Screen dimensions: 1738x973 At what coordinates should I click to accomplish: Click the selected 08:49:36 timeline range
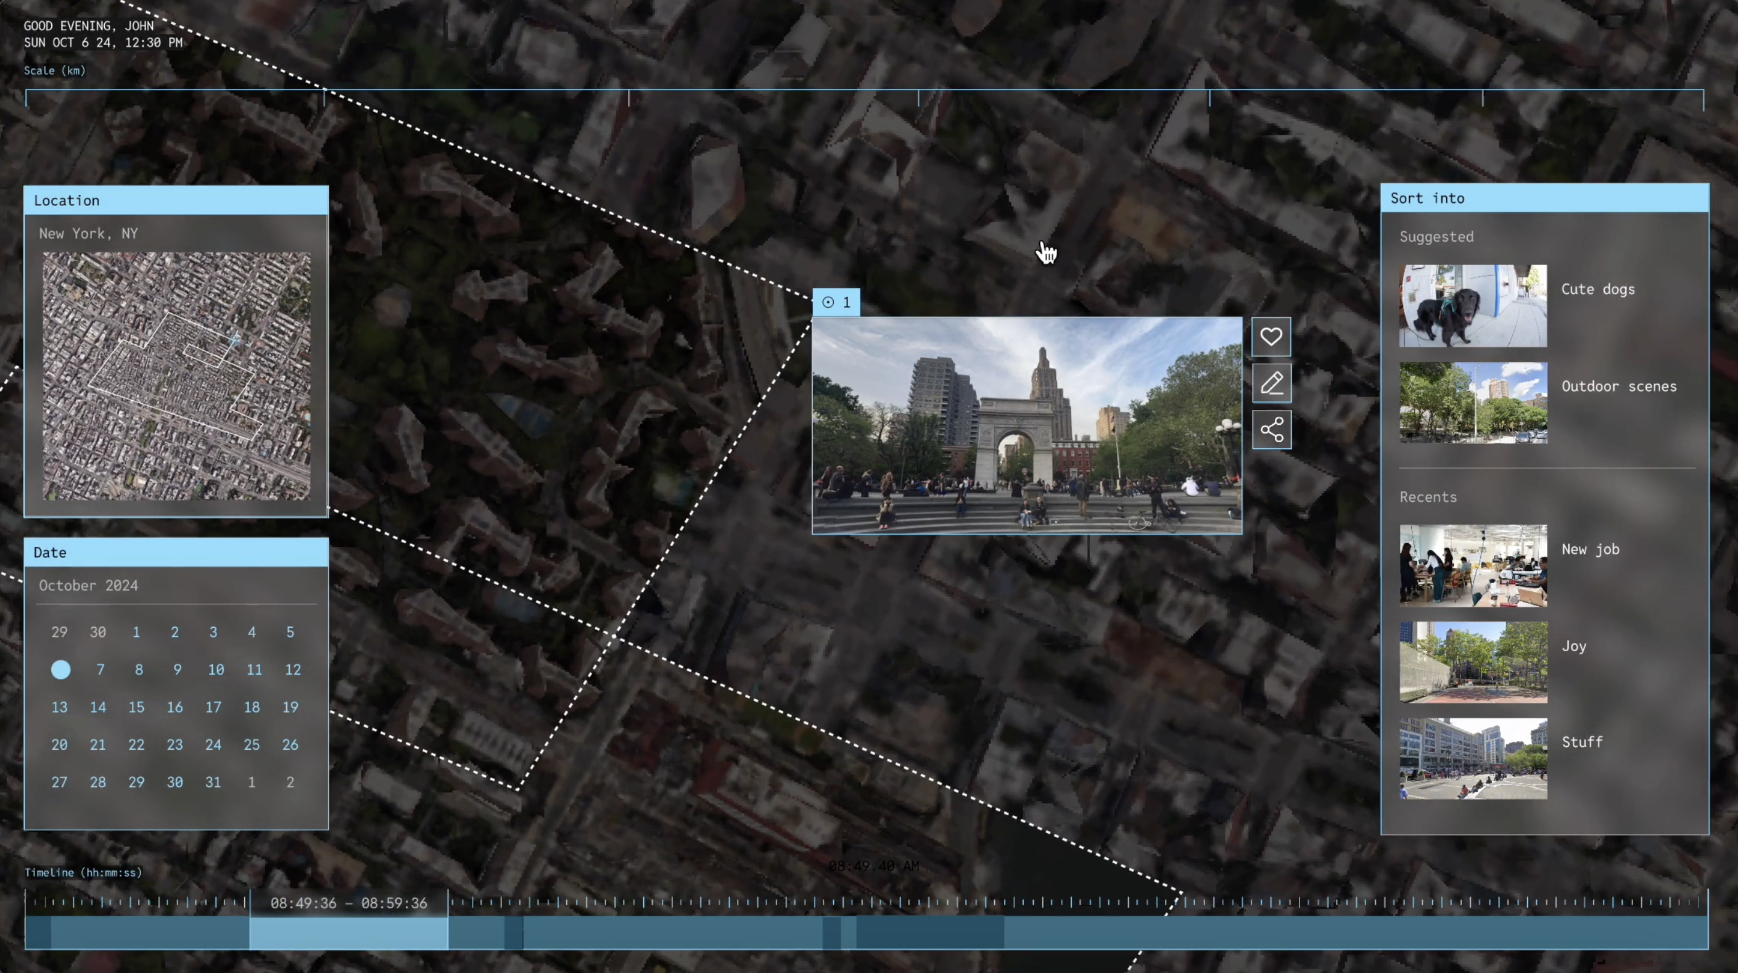coord(348,931)
